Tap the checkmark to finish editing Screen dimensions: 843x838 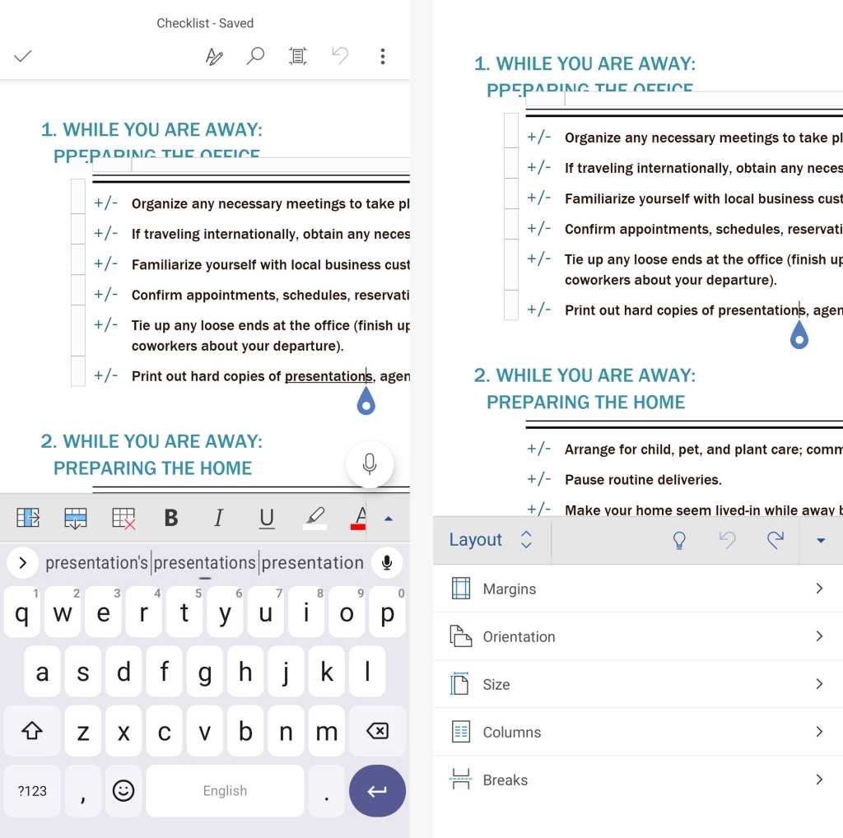(x=23, y=56)
